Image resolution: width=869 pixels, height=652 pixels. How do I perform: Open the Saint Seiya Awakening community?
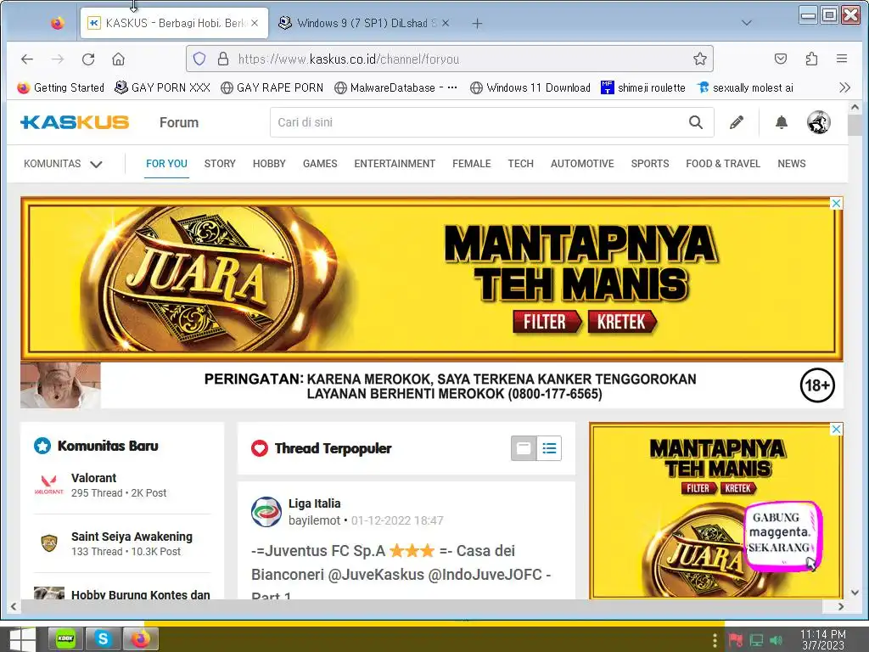click(x=132, y=537)
